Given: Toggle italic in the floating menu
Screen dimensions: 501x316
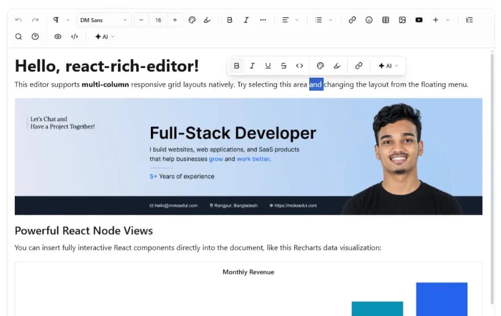Looking at the screenshot, I should [x=252, y=66].
